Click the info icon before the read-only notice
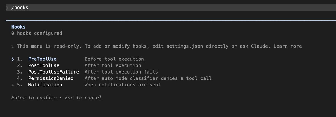This screenshot has height=117, width=336. click(x=13, y=46)
